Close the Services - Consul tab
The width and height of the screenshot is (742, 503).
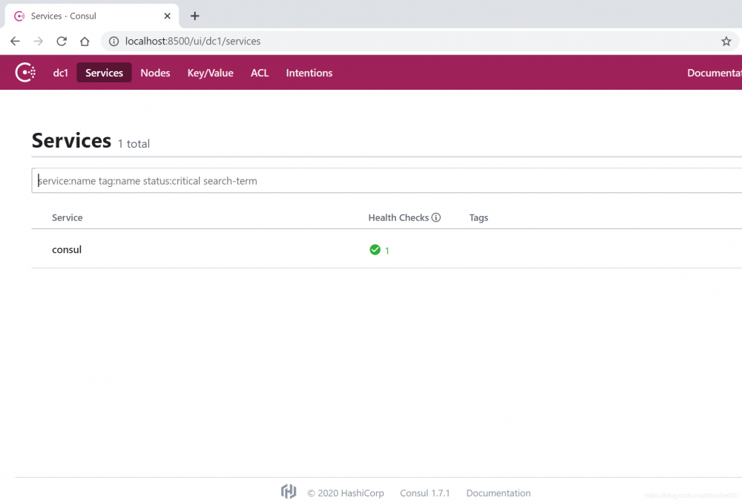(x=167, y=16)
